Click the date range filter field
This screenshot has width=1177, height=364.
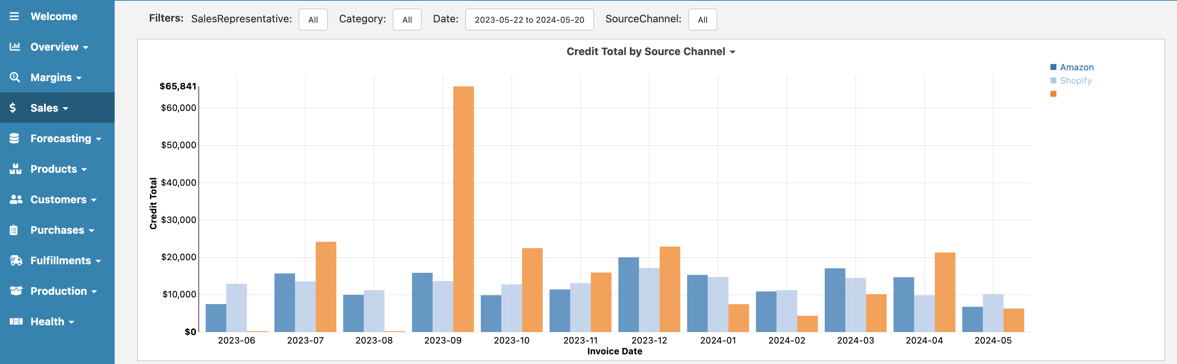[x=529, y=20]
